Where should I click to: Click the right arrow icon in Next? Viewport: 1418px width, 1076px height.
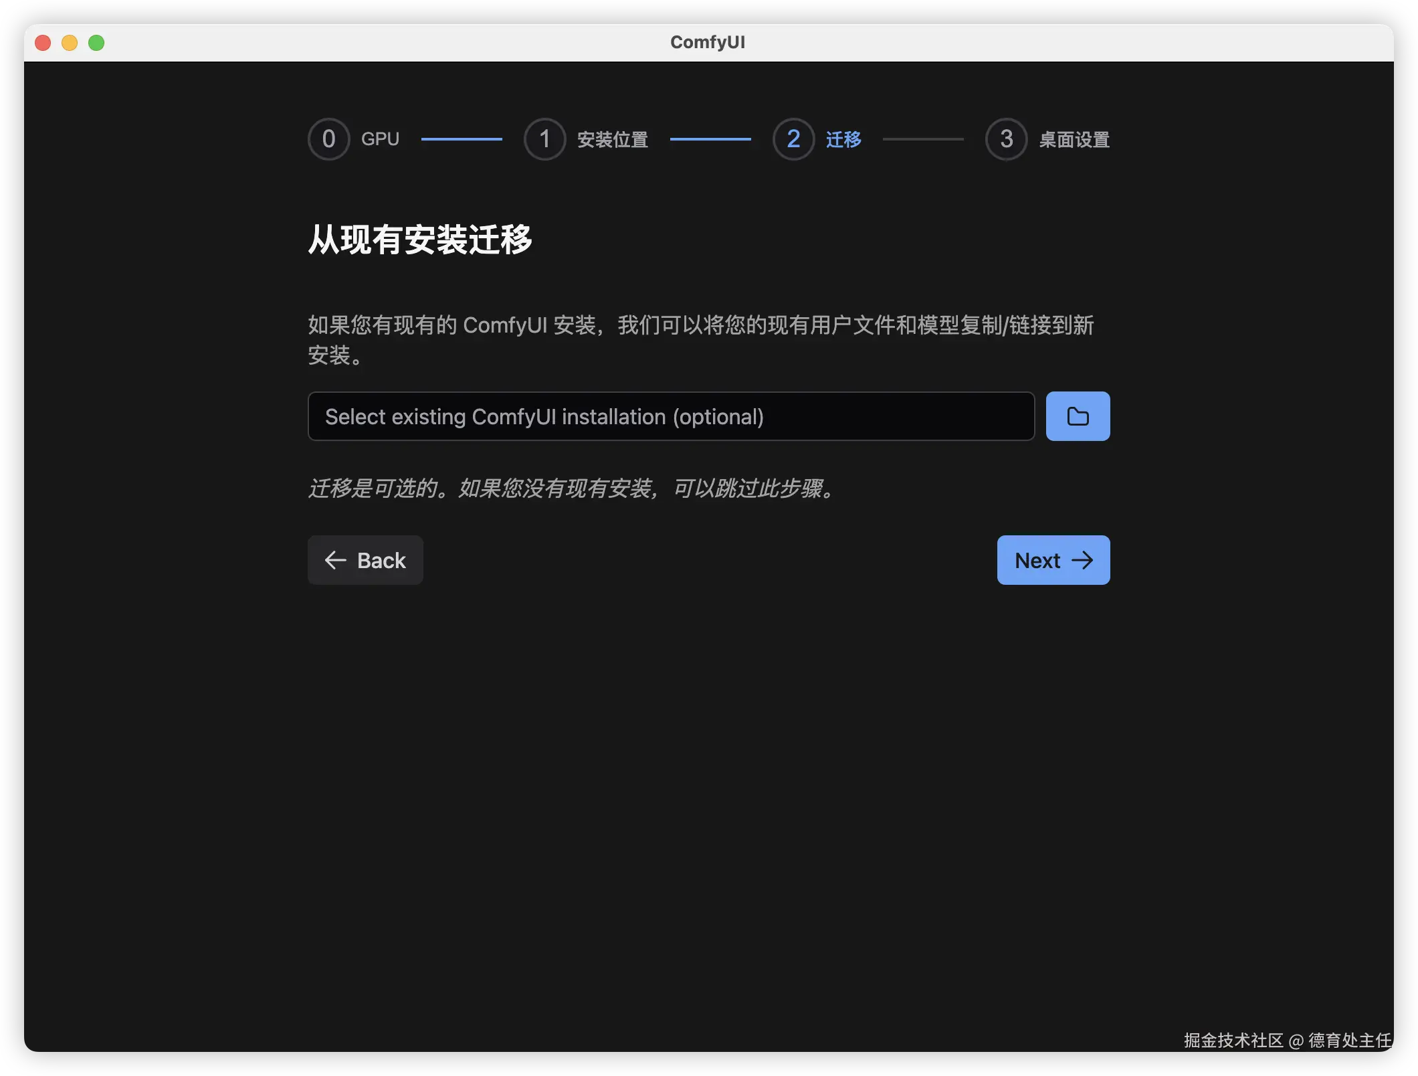pyautogui.click(x=1082, y=560)
